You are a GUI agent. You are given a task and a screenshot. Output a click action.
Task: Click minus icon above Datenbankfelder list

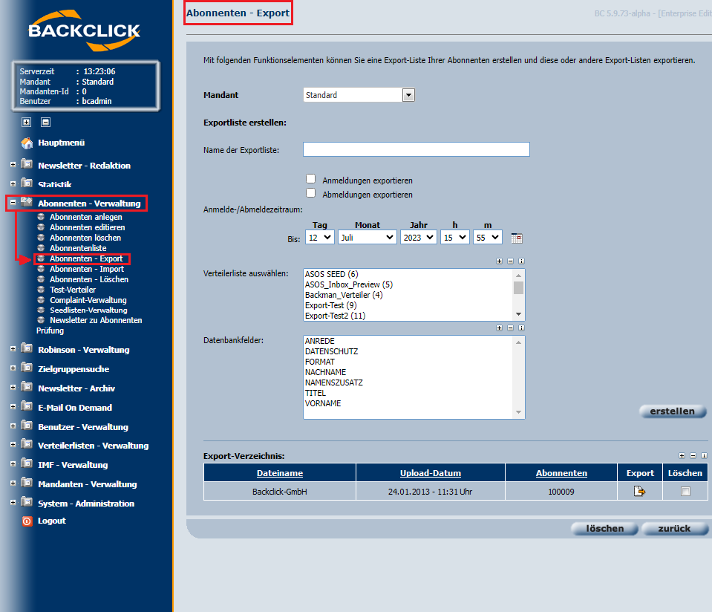coord(510,328)
